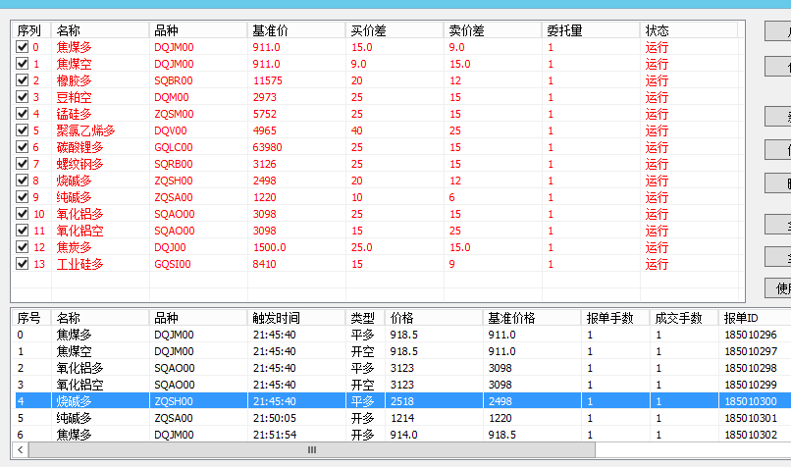Uncheck the 纯碱多 checkbox in upper table
The height and width of the screenshot is (467, 791).
(23, 197)
